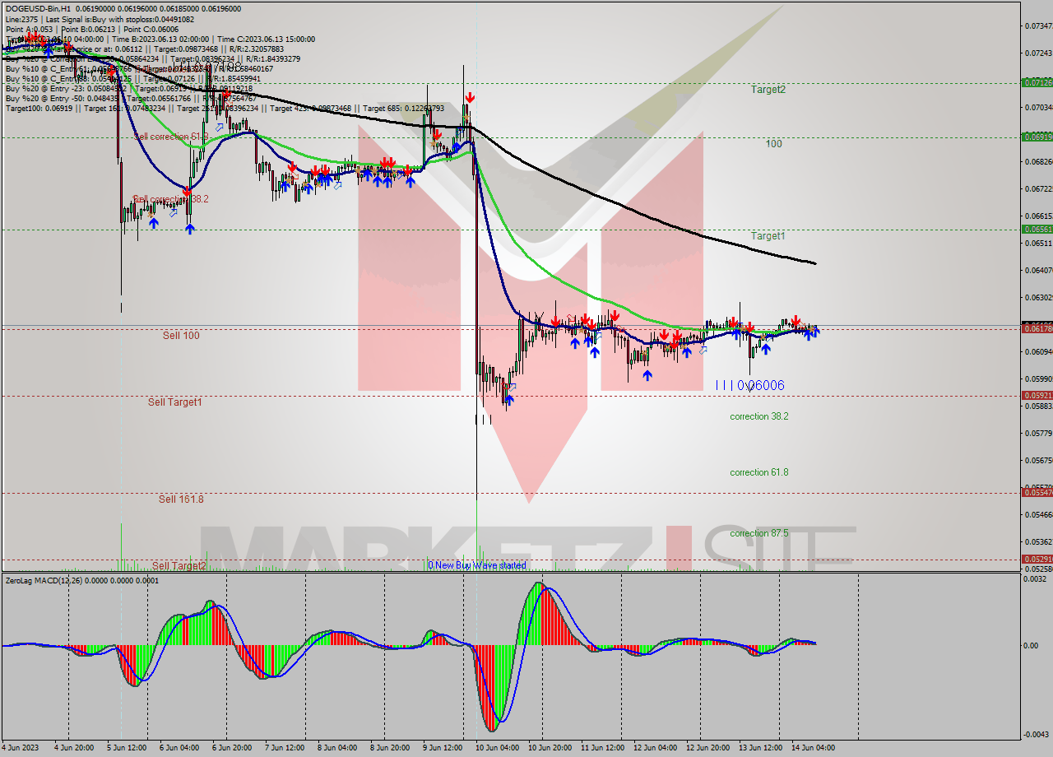Image resolution: width=1053 pixels, height=757 pixels.
Task: Click the 'Target100: 0.06919' summary line
Action: pos(225,108)
